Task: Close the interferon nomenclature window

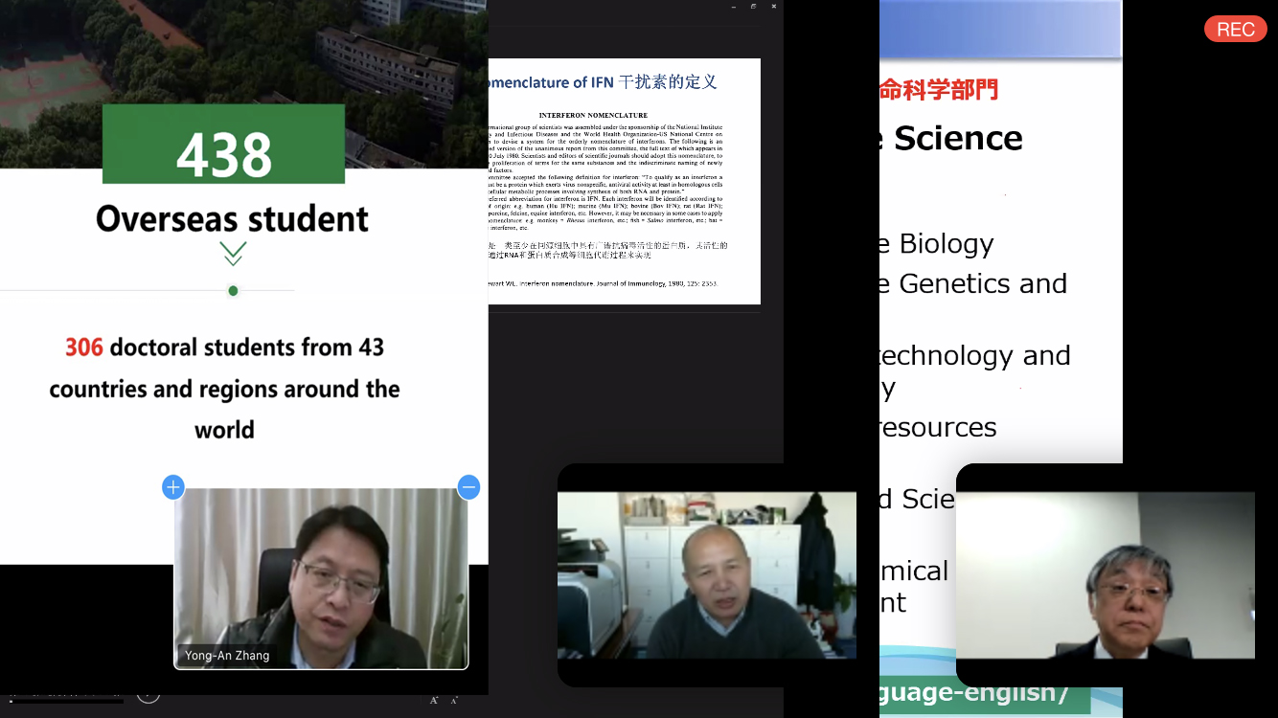Action: 773,7
